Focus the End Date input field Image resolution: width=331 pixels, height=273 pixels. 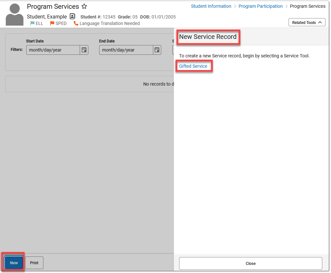[x=126, y=50]
